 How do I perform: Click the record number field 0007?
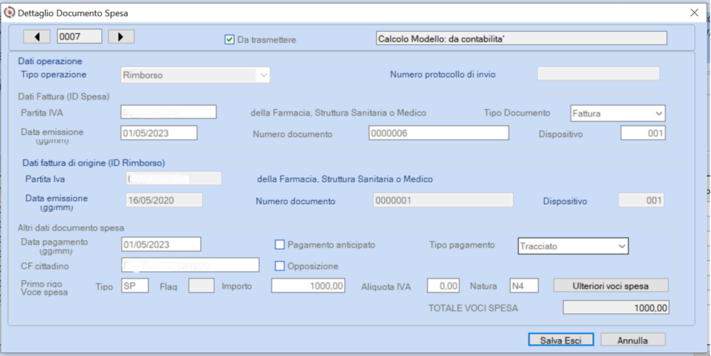(79, 37)
